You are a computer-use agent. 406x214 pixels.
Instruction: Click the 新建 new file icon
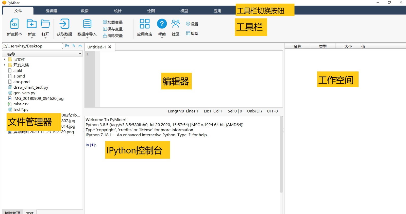click(31, 24)
